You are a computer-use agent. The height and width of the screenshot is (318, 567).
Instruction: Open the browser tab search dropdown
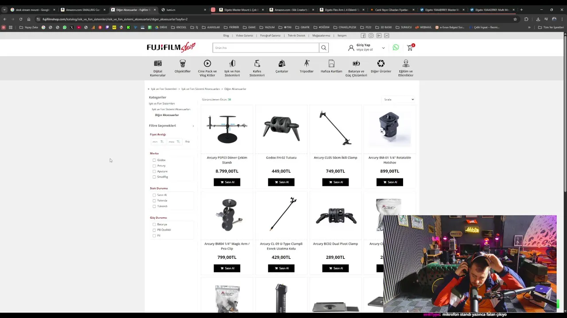pyautogui.click(x=4, y=10)
